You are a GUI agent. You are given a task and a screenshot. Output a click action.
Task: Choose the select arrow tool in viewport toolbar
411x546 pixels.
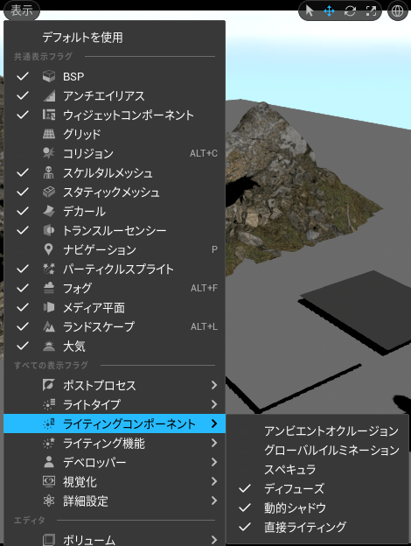click(x=309, y=11)
